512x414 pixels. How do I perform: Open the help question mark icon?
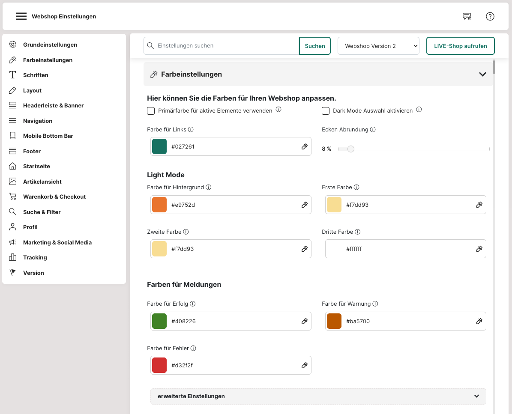pos(490,16)
